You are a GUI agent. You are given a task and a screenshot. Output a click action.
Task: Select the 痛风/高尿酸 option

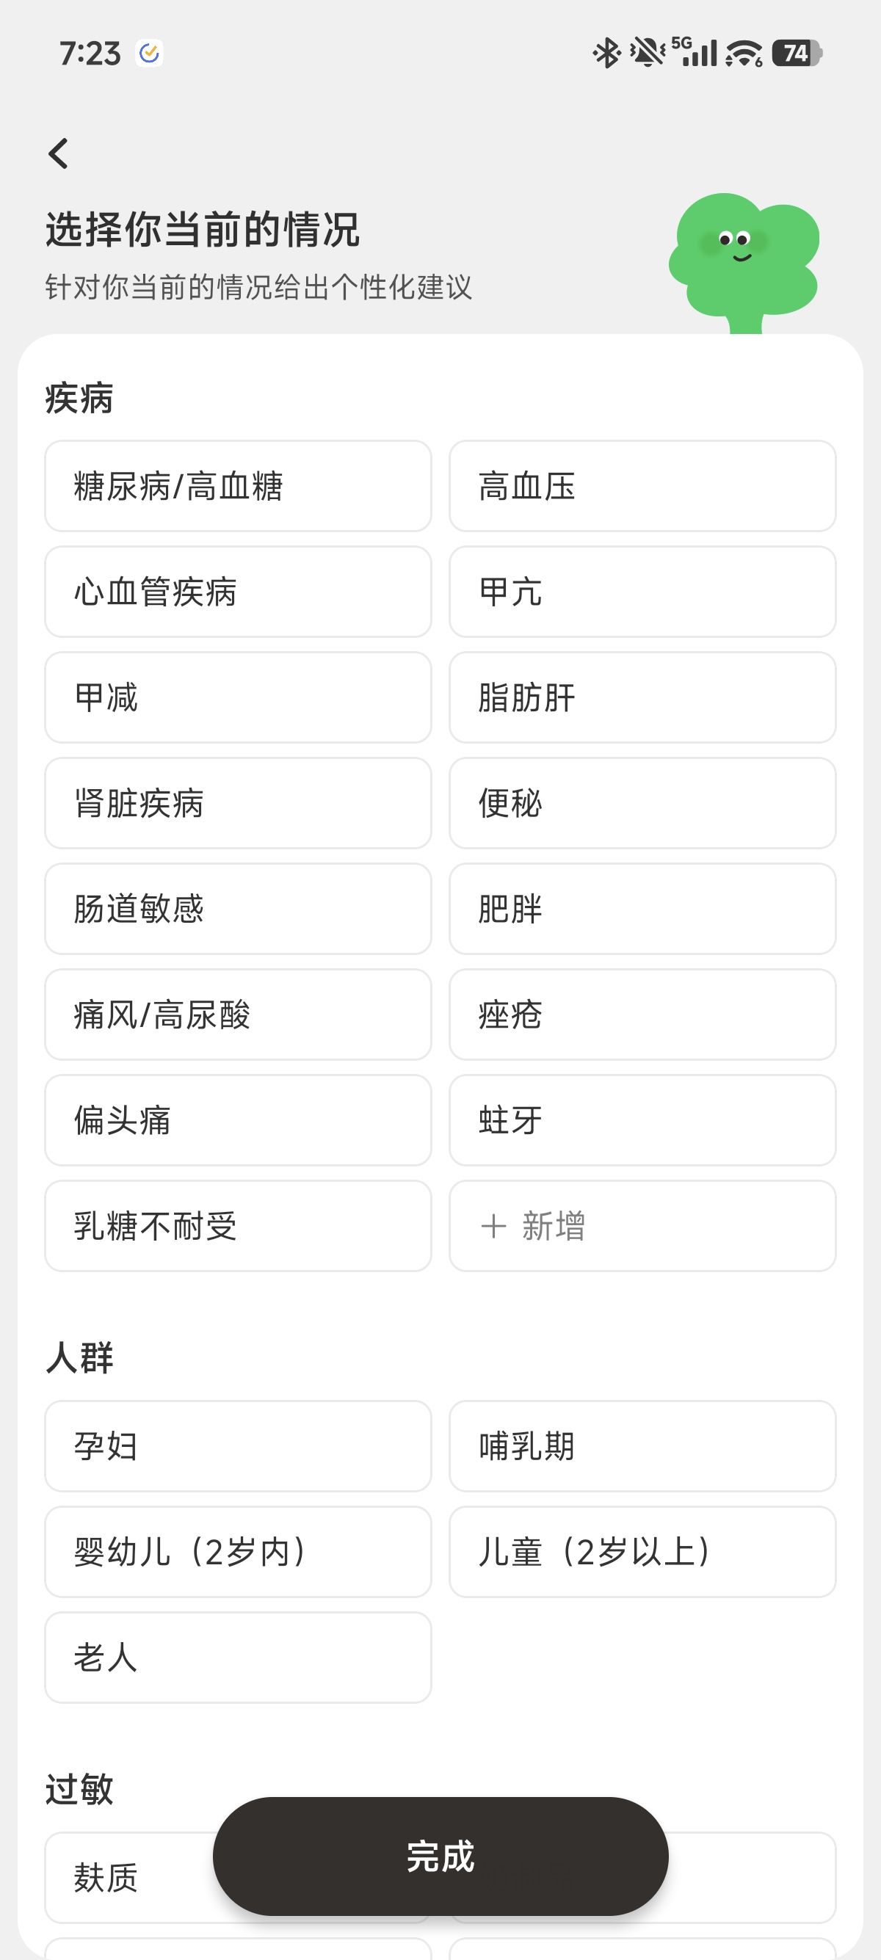click(x=238, y=1015)
